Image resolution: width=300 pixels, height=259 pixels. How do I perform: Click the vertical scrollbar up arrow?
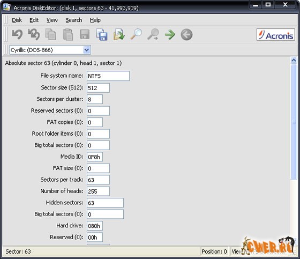[x=294, y=61]
